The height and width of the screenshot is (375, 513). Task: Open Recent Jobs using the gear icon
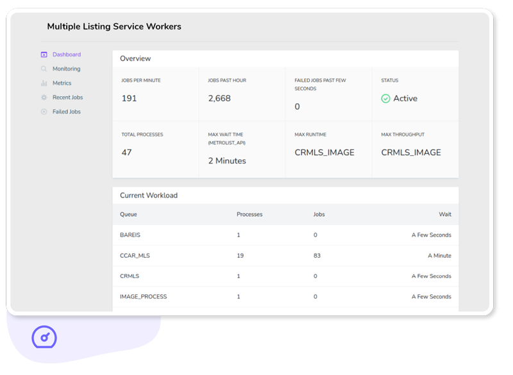44,97
